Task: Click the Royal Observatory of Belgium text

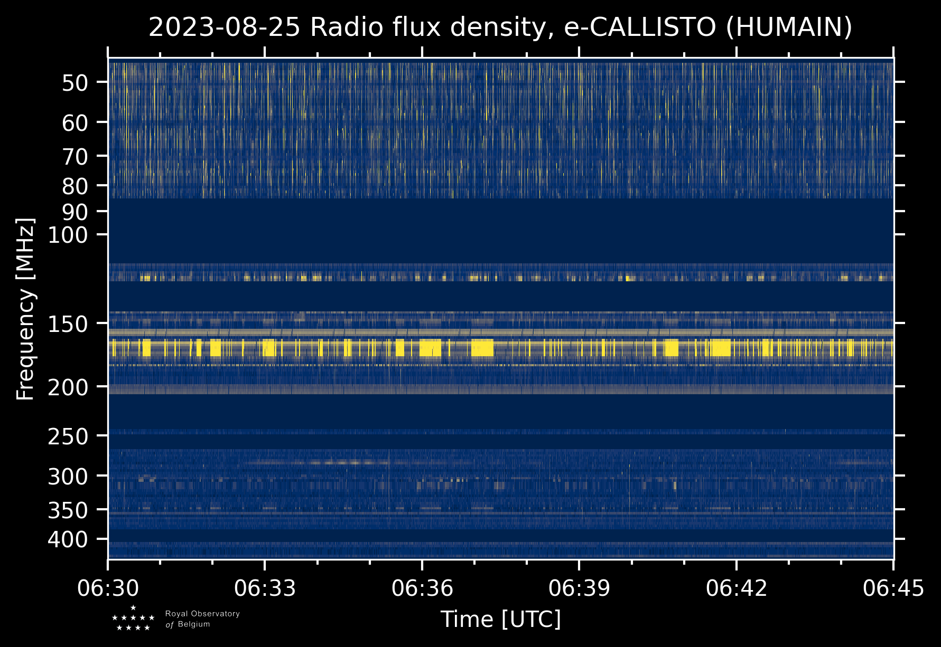Action: point(202,619)
